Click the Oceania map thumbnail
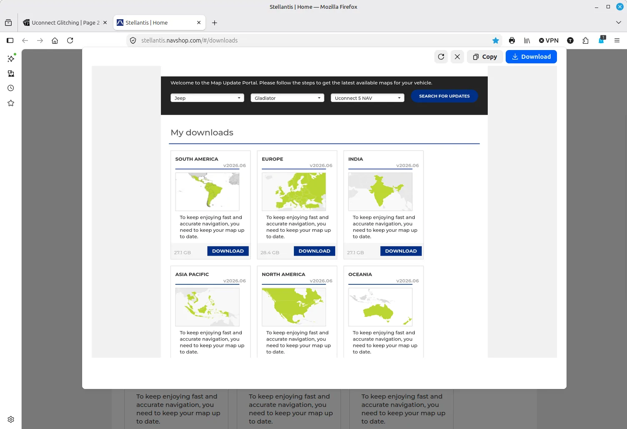Screen dimensions: 627x429 pyautogui.click(x=380, y=307)
